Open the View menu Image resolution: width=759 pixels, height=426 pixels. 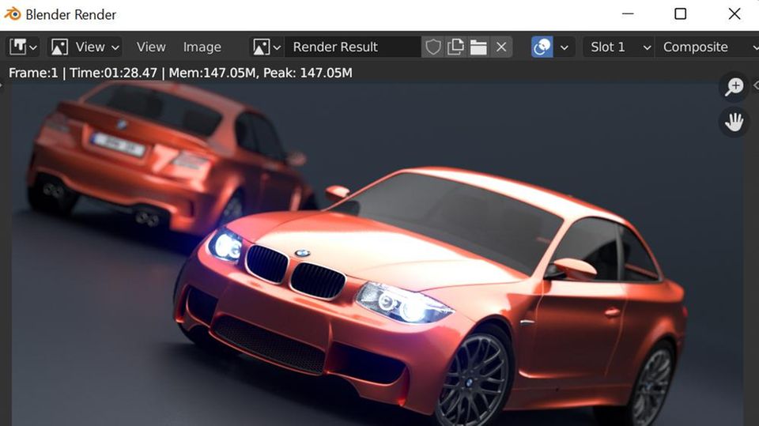point(151,47)
